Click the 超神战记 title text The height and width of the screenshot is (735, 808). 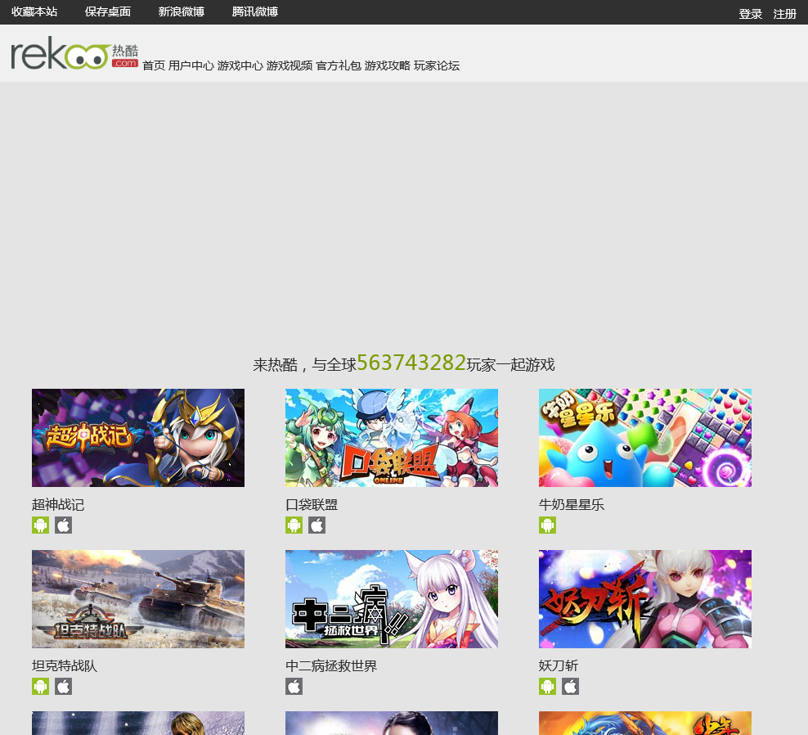(x=58, y=504)
